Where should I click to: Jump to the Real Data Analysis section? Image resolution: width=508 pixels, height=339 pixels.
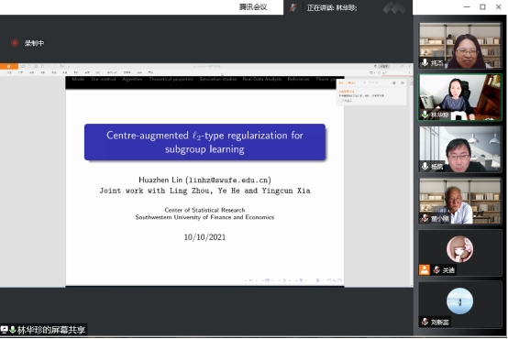click(262, 79)
